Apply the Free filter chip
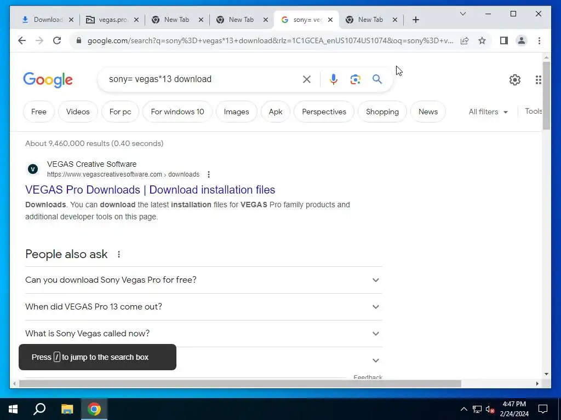561x420 pixels. [x=39, y=112]
